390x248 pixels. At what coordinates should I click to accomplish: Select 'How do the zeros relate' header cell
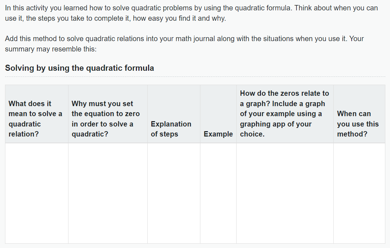(285, 114)
